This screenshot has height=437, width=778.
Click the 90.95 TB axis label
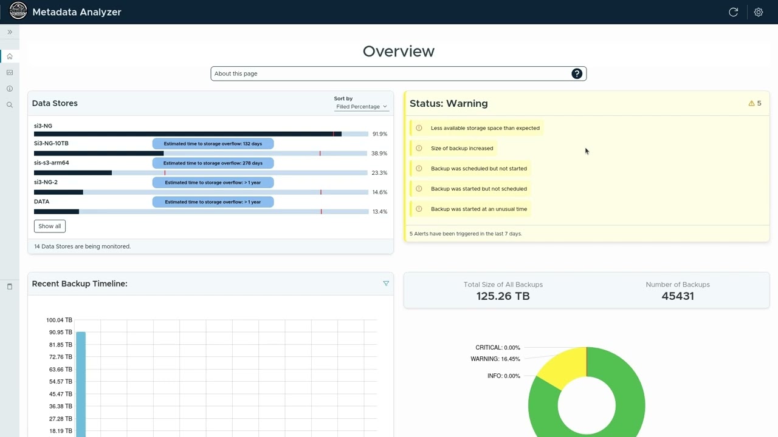(61, 333)
